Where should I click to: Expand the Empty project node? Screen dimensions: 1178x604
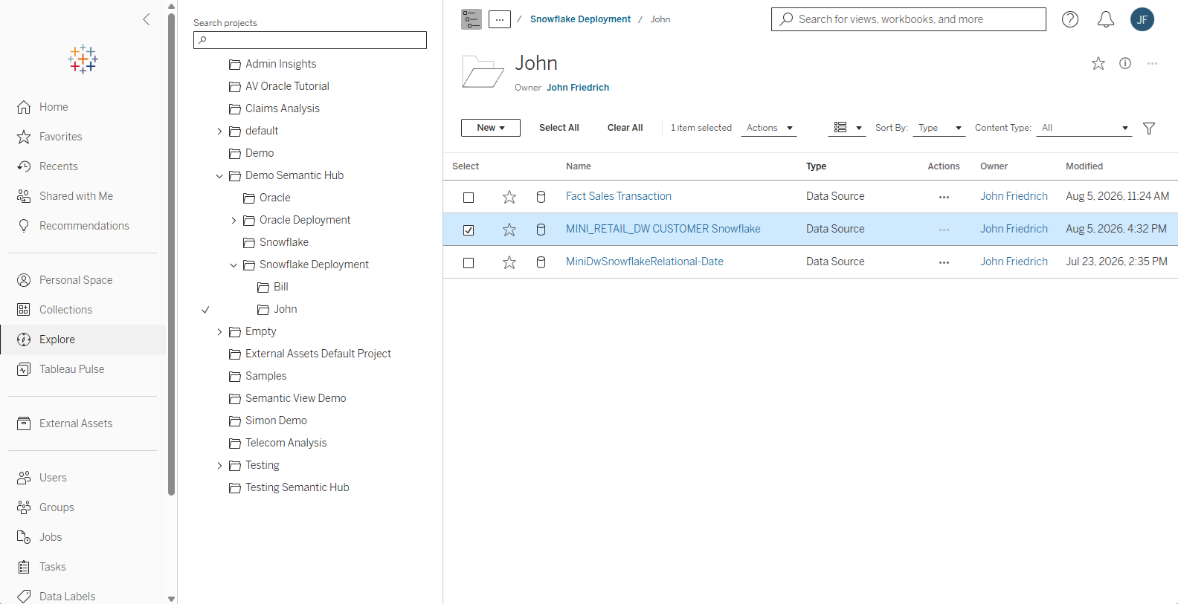tap(219, 332)
